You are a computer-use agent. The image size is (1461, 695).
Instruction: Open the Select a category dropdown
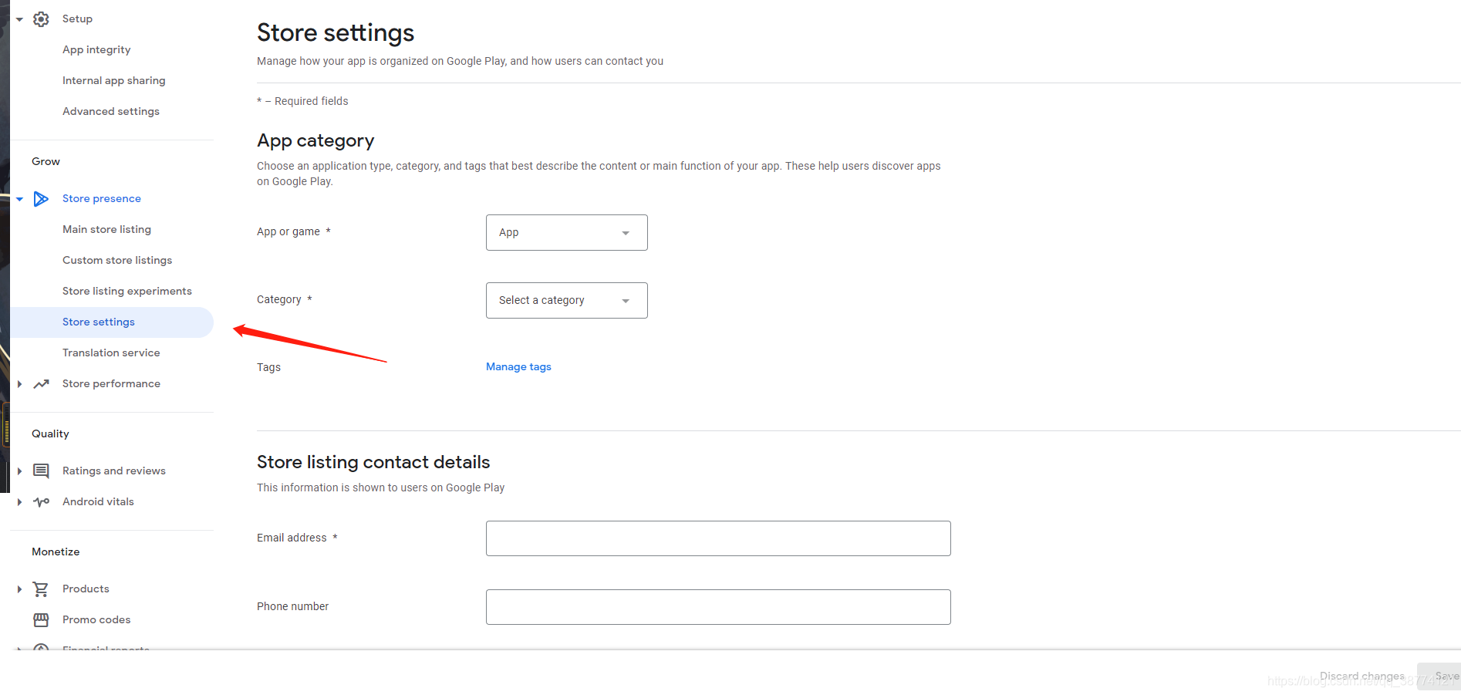point(566,301)
